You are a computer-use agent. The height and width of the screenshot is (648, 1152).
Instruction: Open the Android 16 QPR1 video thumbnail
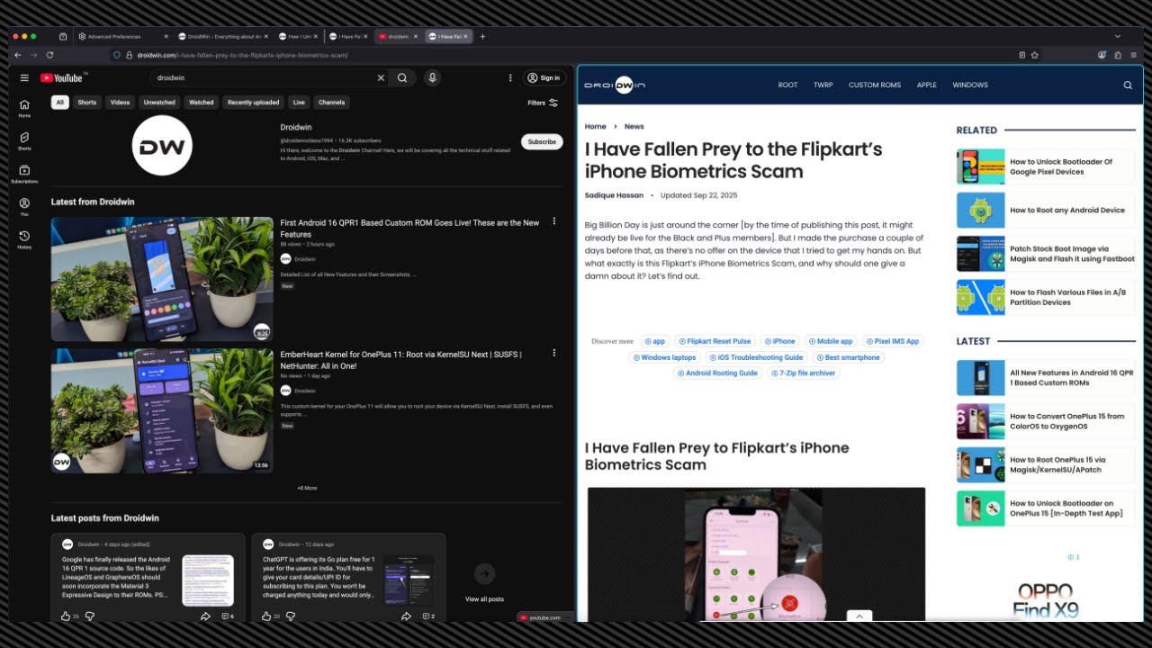point(162,279)
